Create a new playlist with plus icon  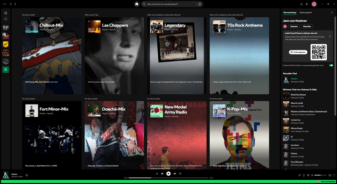(6, 19)
